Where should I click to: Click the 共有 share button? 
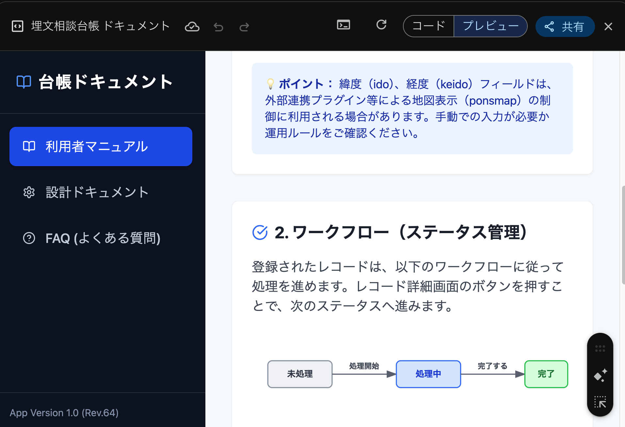coord(565,26)
